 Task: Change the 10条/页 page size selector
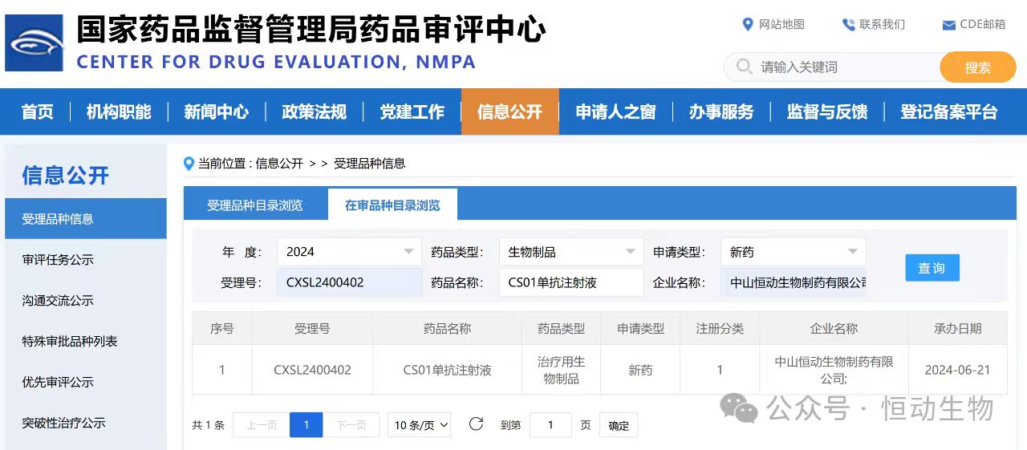(420, 425)
